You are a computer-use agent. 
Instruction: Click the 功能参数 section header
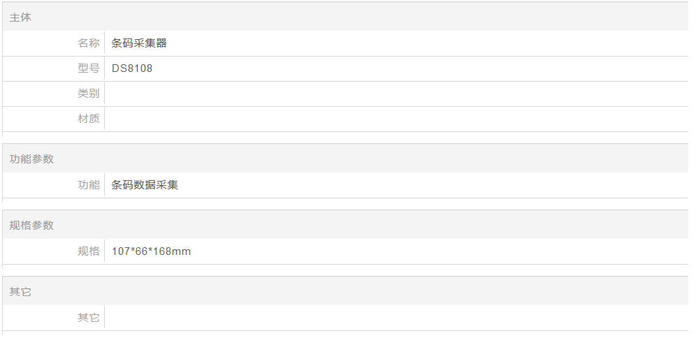coord(31,159)
